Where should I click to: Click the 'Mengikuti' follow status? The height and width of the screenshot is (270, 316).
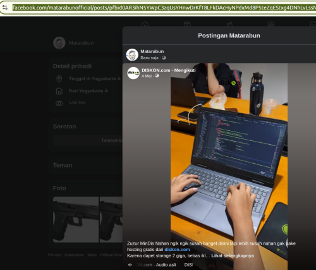[185, 70]
